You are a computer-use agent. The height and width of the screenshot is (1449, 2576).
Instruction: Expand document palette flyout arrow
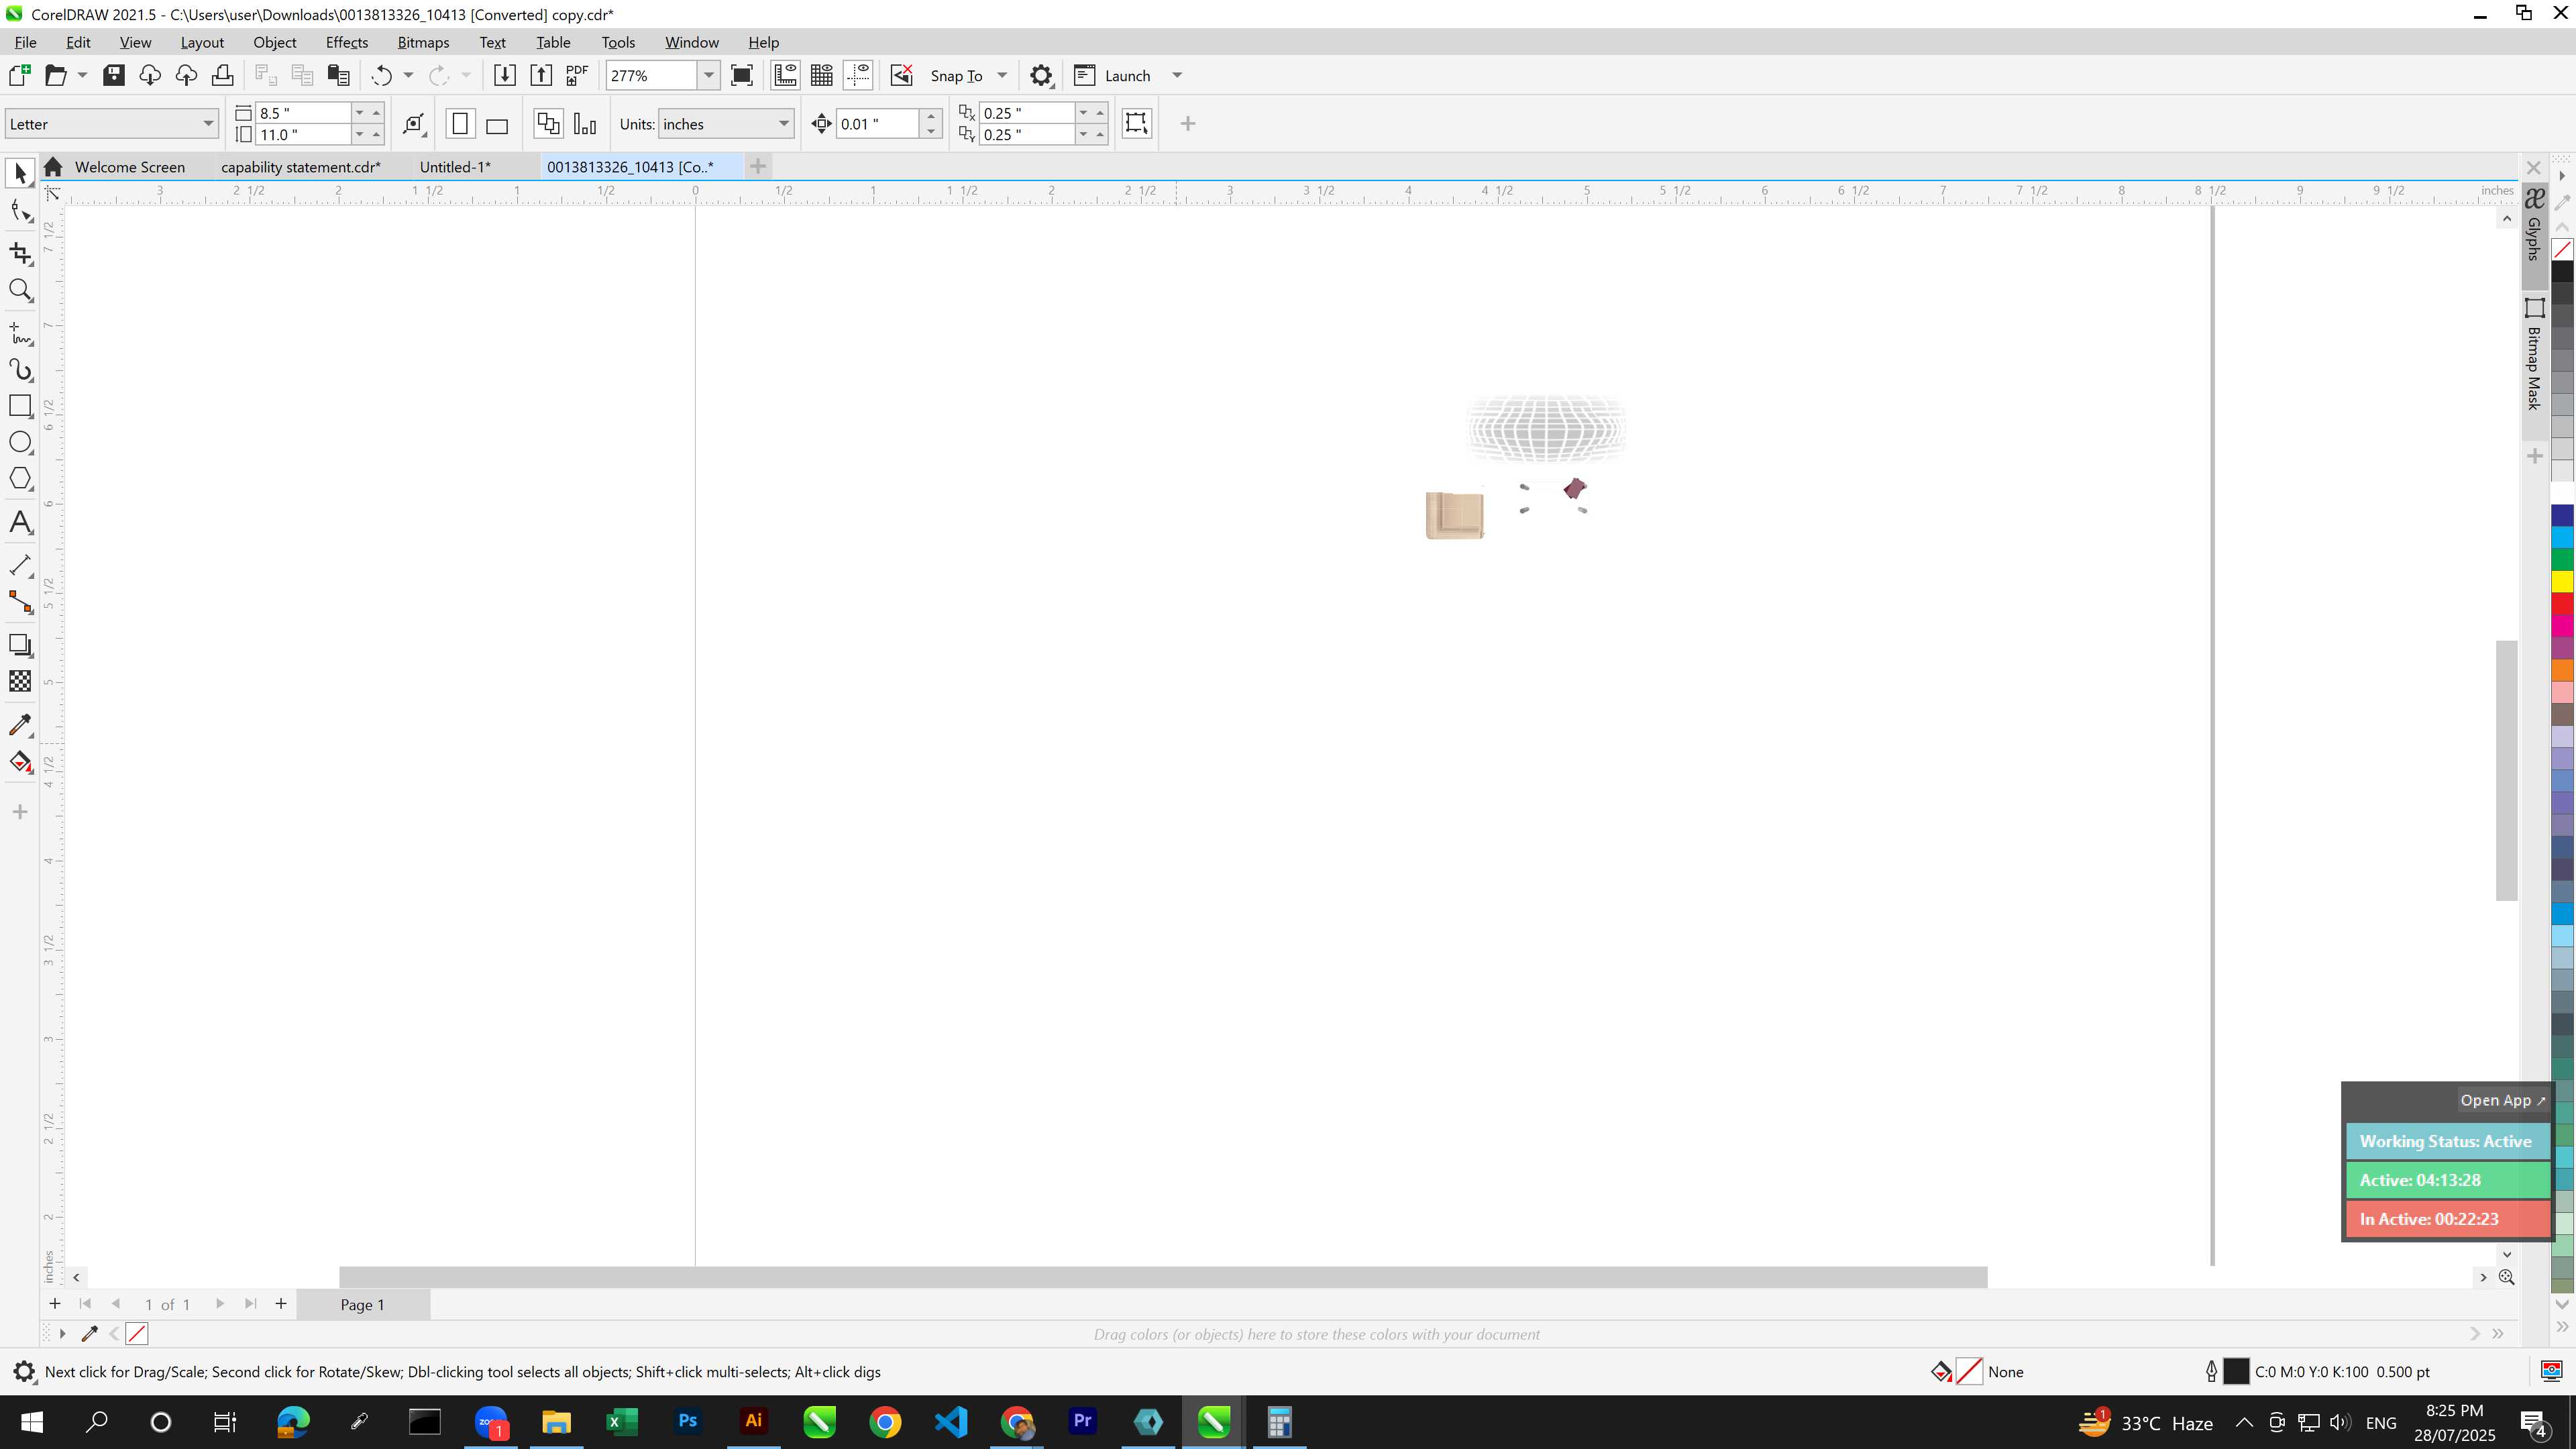point(62,1333)
